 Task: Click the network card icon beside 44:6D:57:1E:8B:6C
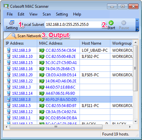point(42,87)
